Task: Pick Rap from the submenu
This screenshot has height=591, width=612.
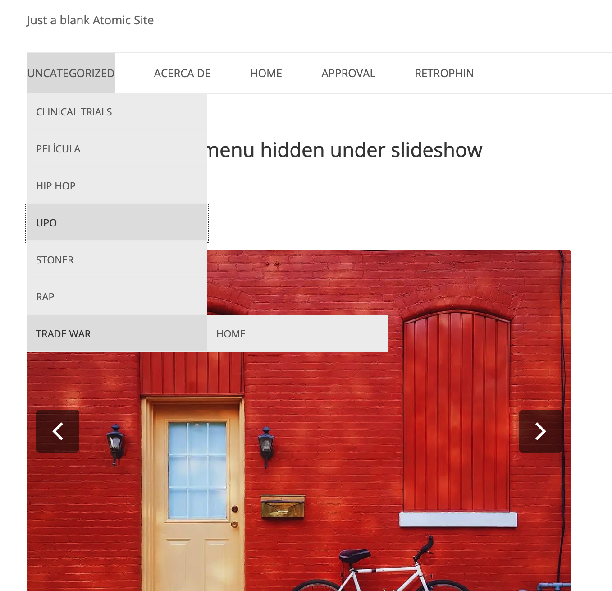Action: (117, 297)
